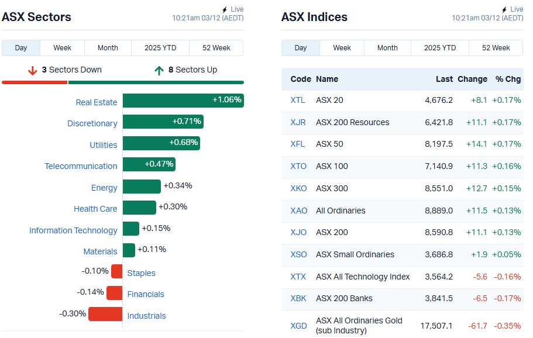Click the ASX 200 Banks name cell
The width and height of the screenshot is (533, 338).
pos(344,298)
